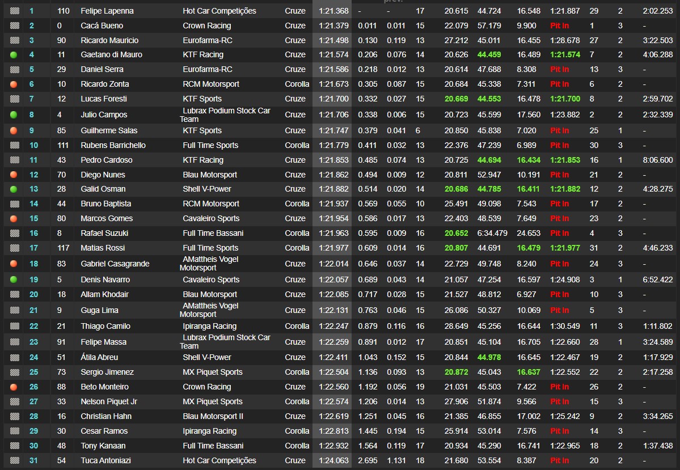The width and height of the screenshot is (680, 470).
Task: Click the checkered flag icon for Bruno Baptista
Action: pyautogui.click(x=15, y=204)
